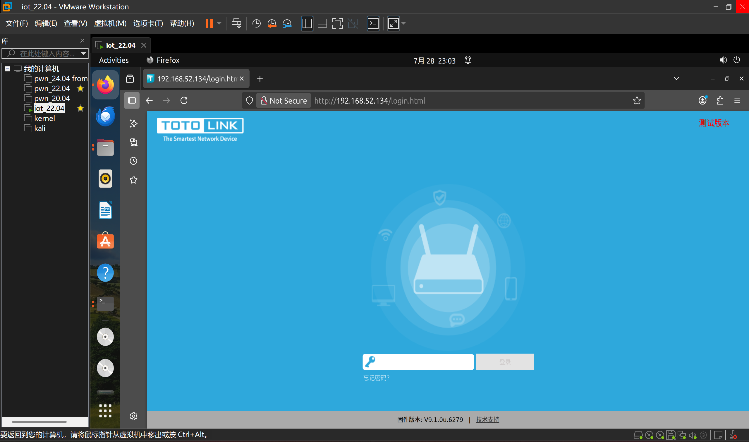This screenshot has width=749, height=442.
Task: Toggle the thumbnail bar view in VMware
Action: click(x=322, y=23)
